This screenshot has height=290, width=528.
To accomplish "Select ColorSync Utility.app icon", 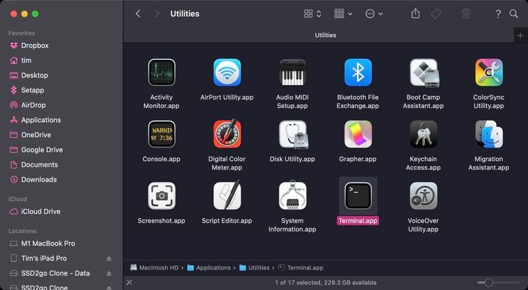I will [x=488, y=72].
